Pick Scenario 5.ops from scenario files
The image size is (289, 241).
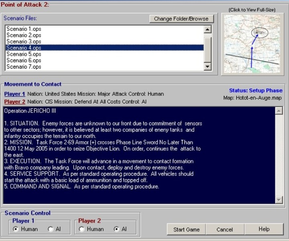point(24,54)
